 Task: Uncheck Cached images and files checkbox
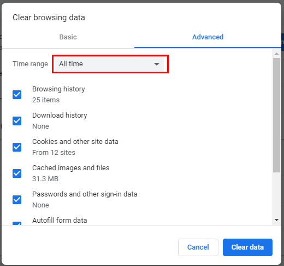17,174
